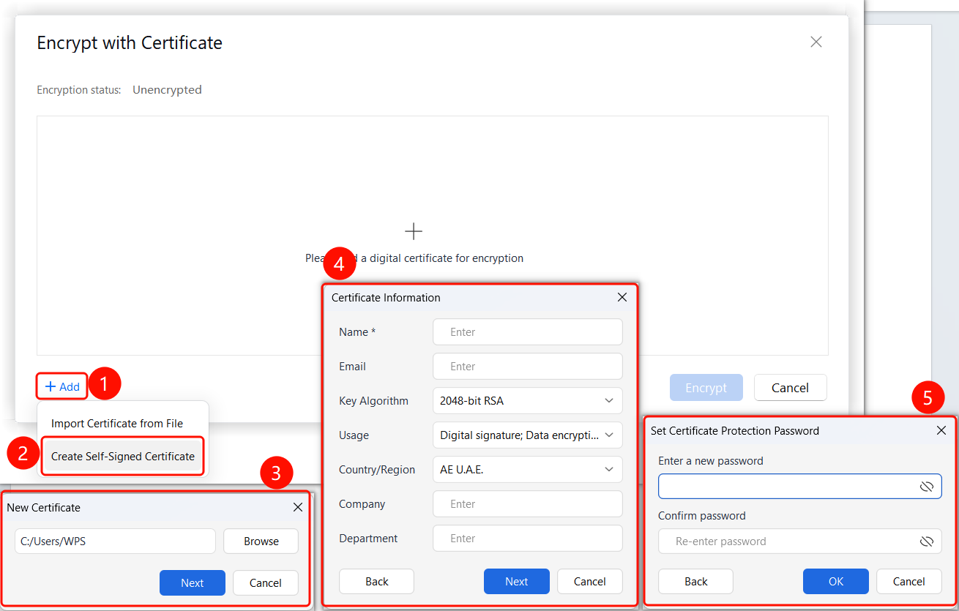Choose Create Self-Signed Certificate
This screenshot has height=611, width=959.
pyautogui.click(x=123, y=456)
